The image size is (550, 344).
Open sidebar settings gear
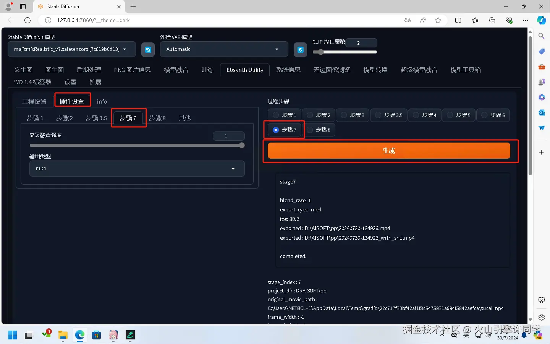[541, 317]
